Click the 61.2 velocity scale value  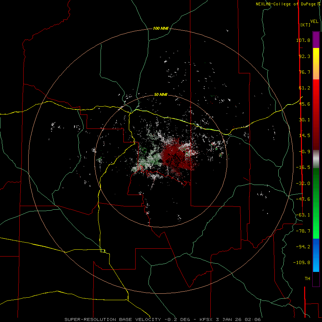304,88
